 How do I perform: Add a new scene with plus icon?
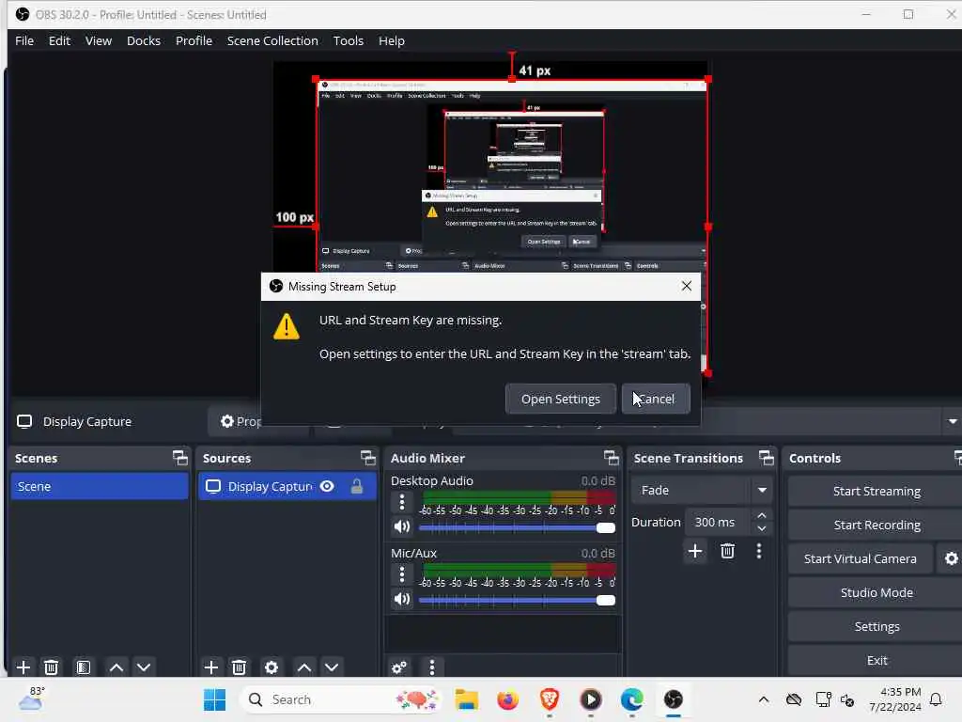pos(23,667)
